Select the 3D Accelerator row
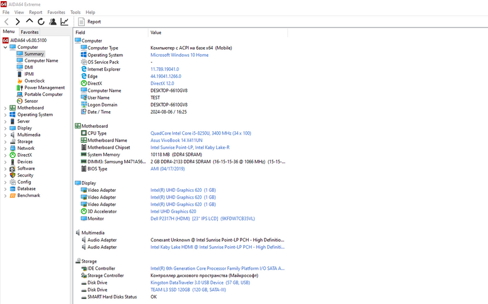The width and height of the screenshot is (488, 304). coord(180,211)
